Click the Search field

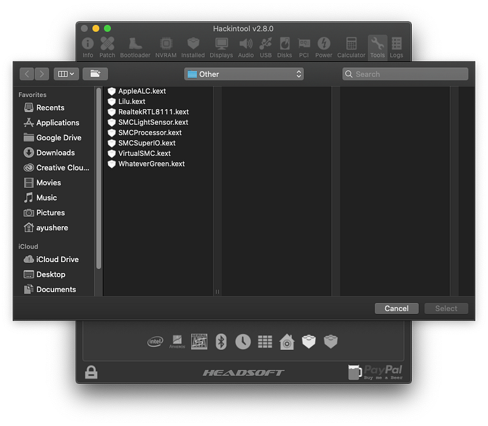(x=405, y=74)
